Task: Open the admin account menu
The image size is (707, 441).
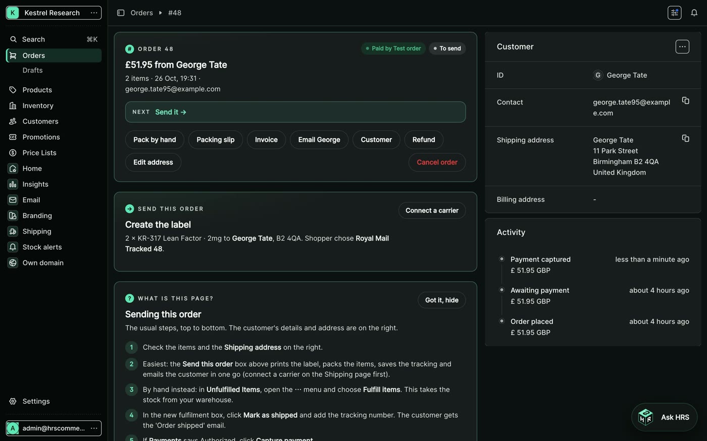Action: [54, 428]
